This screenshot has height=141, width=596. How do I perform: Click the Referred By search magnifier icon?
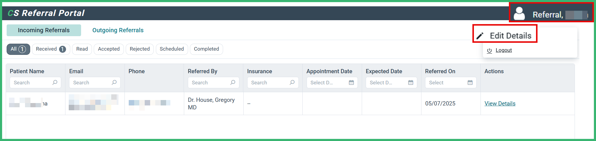tap(233, 83)
